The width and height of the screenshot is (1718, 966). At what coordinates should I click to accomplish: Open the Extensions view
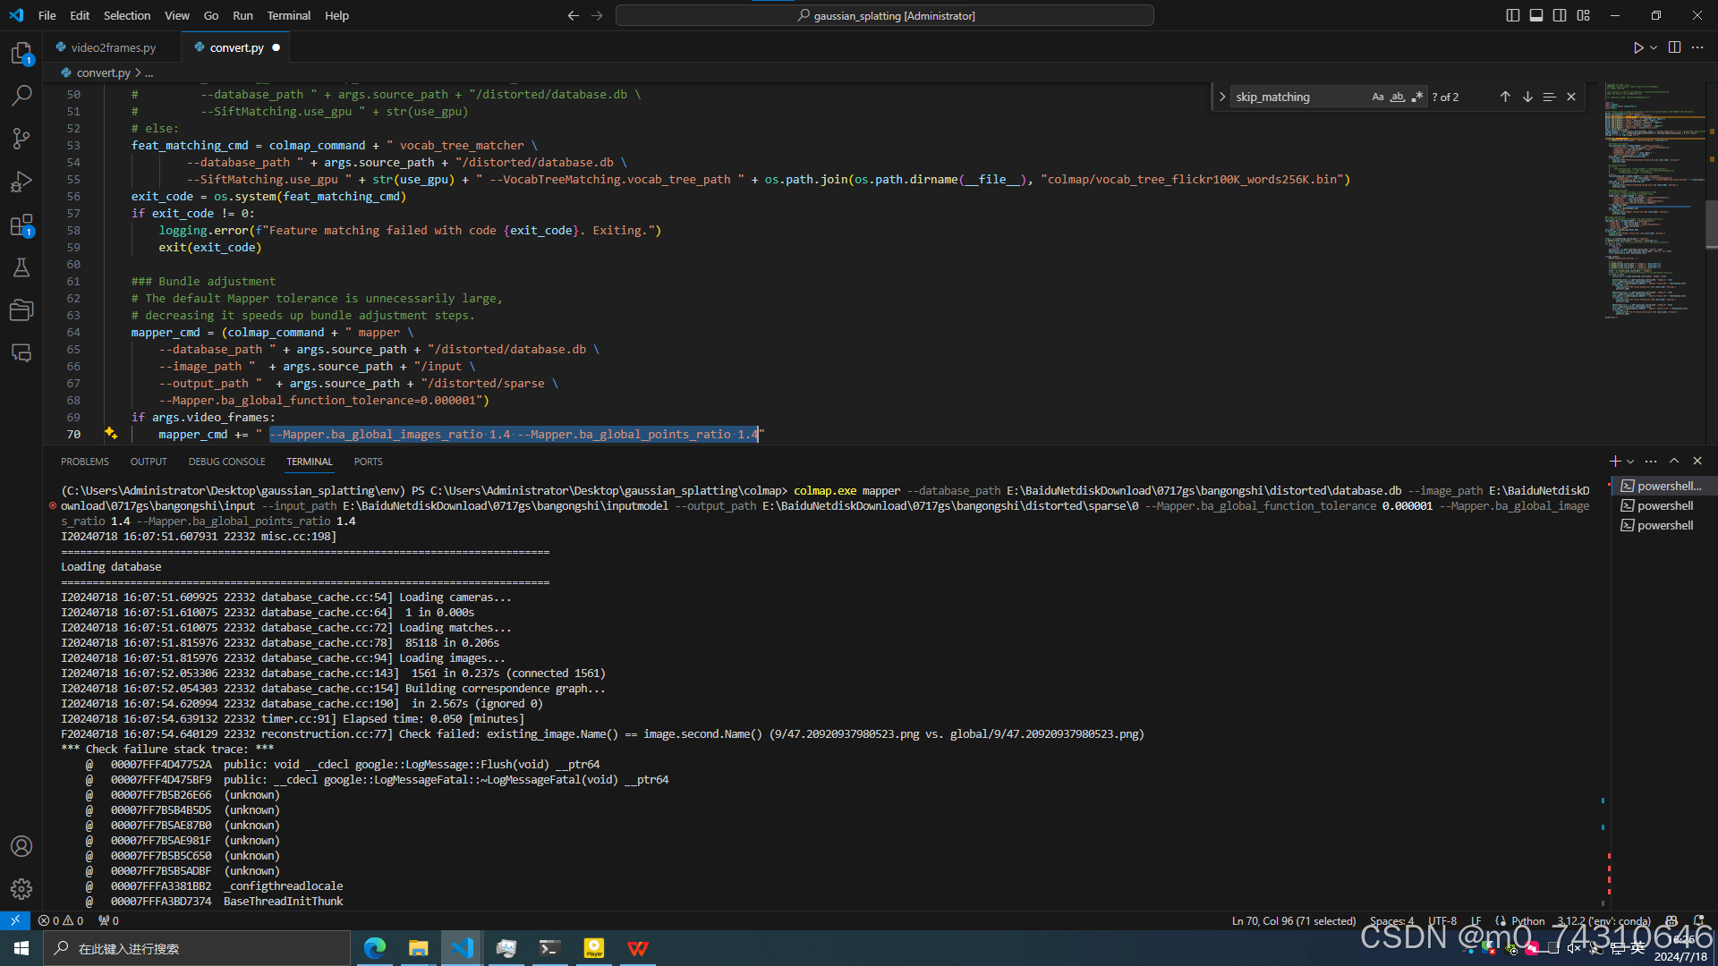tap(21, 225)
